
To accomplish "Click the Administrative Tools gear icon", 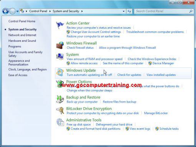I will pos(60,122).
